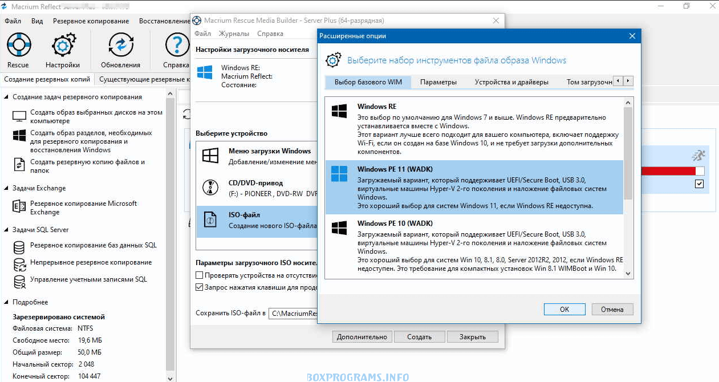Viewport: 719px width, 382px height.
Task: Click the SQL database backup icon
Action: [19, 247]
